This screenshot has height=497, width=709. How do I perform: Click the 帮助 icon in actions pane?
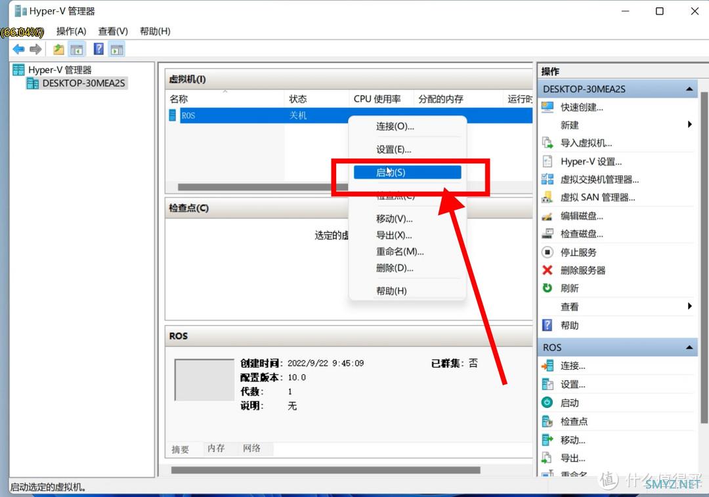548,325
